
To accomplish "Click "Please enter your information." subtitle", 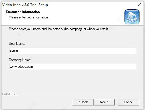I will pos(29,17).
